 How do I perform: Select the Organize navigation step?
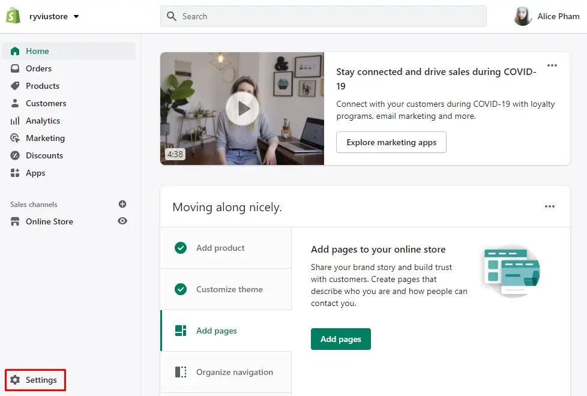click(x=226, y=373)
